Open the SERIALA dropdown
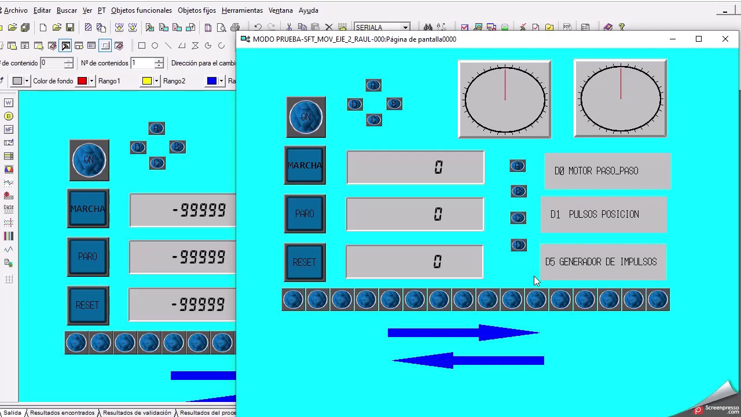The height and width of the screenshot is (417, 741). (x=405, y=27)
